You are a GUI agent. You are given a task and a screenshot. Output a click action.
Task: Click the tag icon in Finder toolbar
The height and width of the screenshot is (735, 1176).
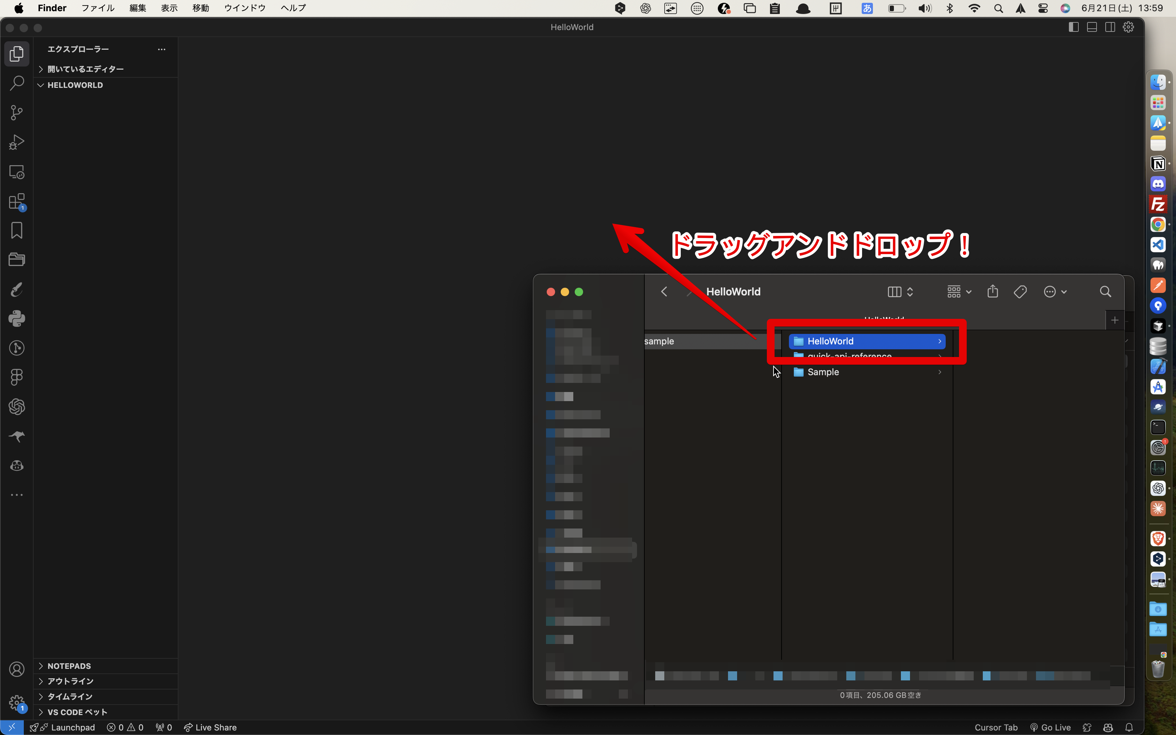pos(1020,292)
